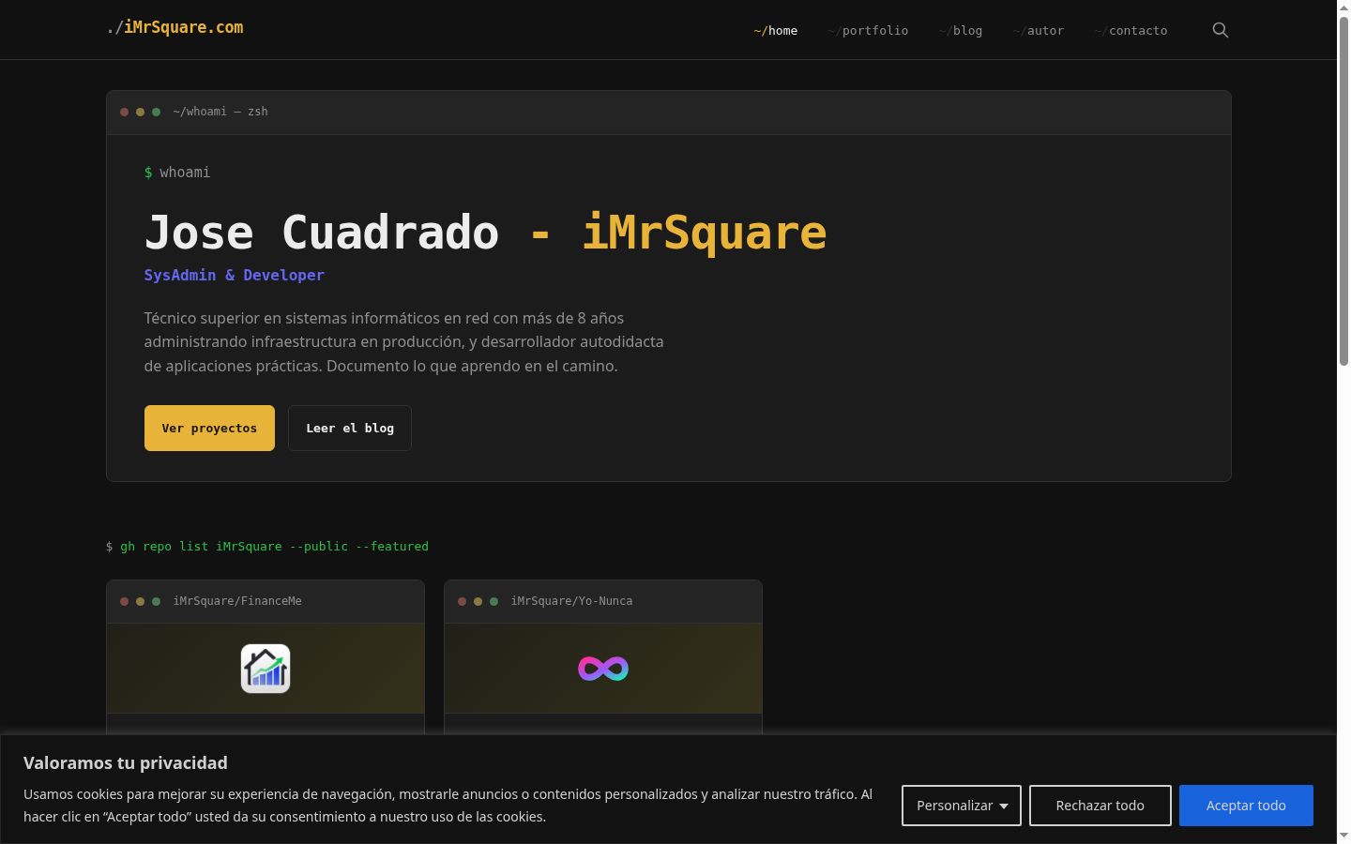Go to the ~/home nav item
Screen dimensions: 1351x844
(x=776, y=31)
